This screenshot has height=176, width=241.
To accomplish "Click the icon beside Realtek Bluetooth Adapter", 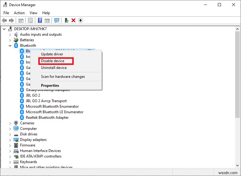I will pyautogui.click(x=22, y=118).
